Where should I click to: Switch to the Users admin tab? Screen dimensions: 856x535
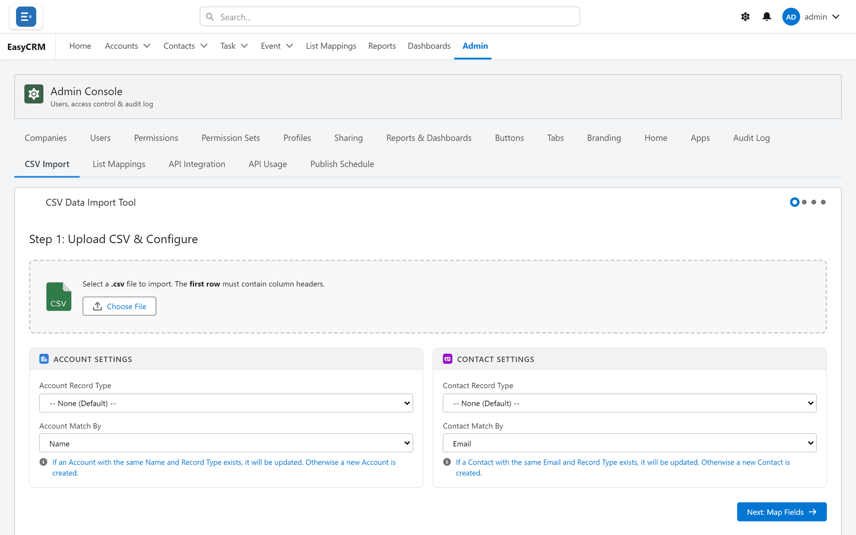point(100,138)
